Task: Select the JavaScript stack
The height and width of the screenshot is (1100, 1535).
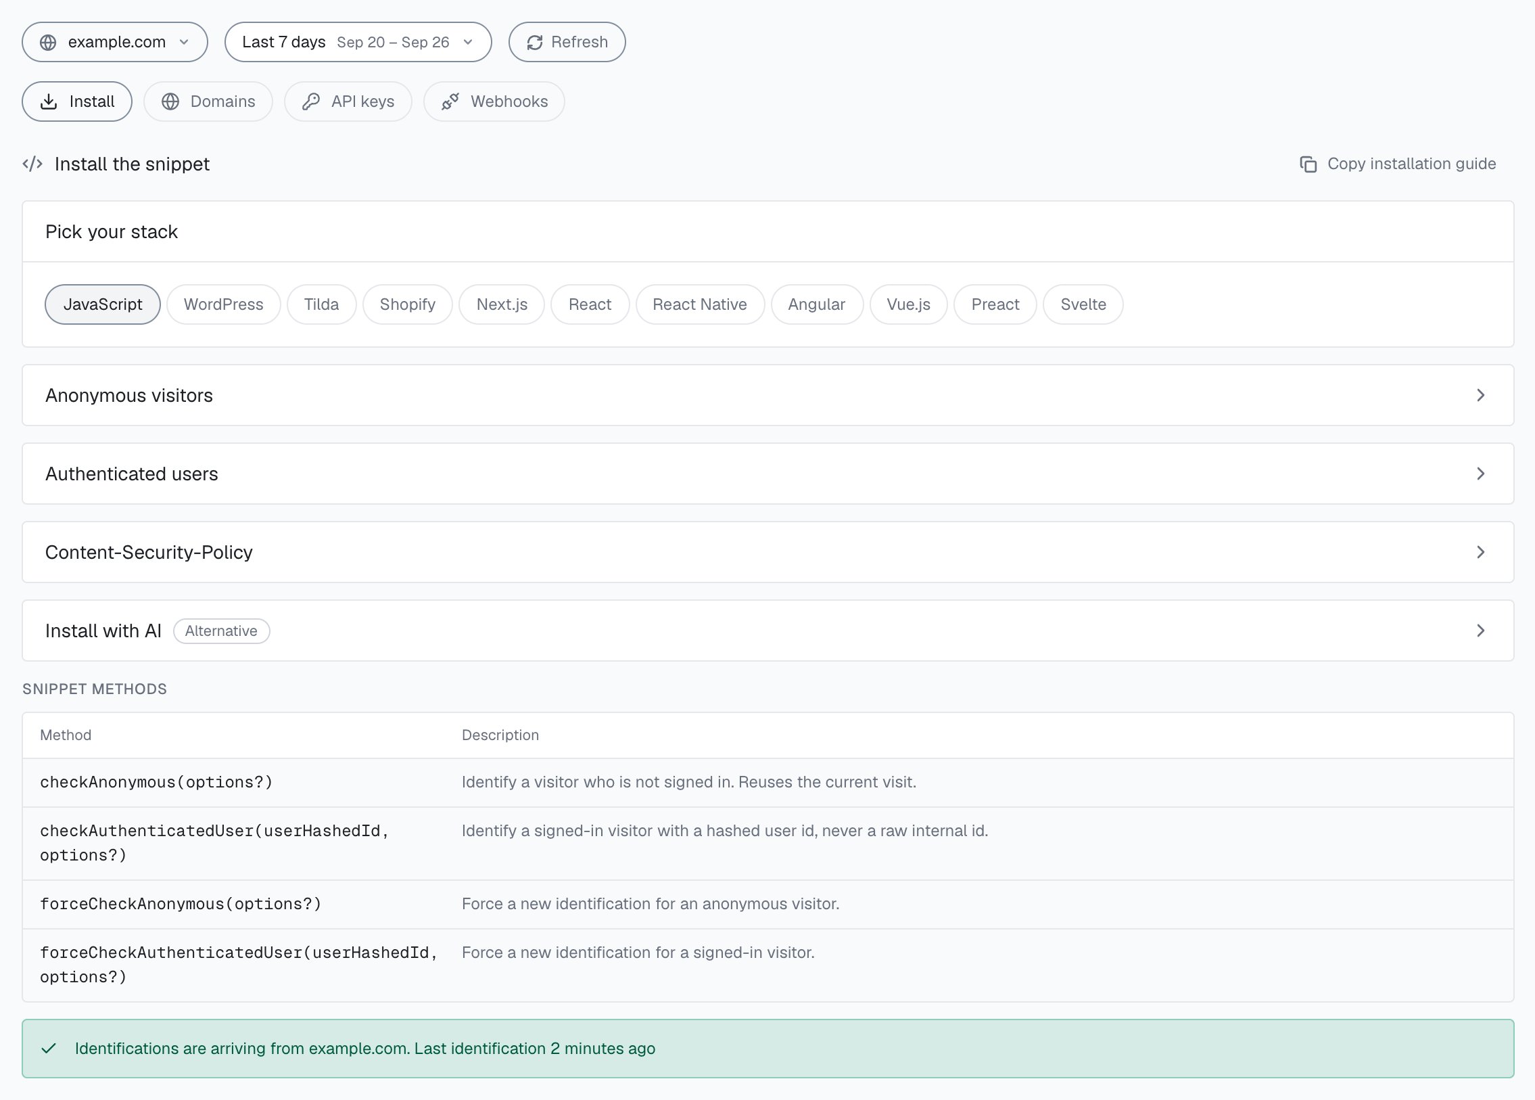Action: click(x=103, y=304)
